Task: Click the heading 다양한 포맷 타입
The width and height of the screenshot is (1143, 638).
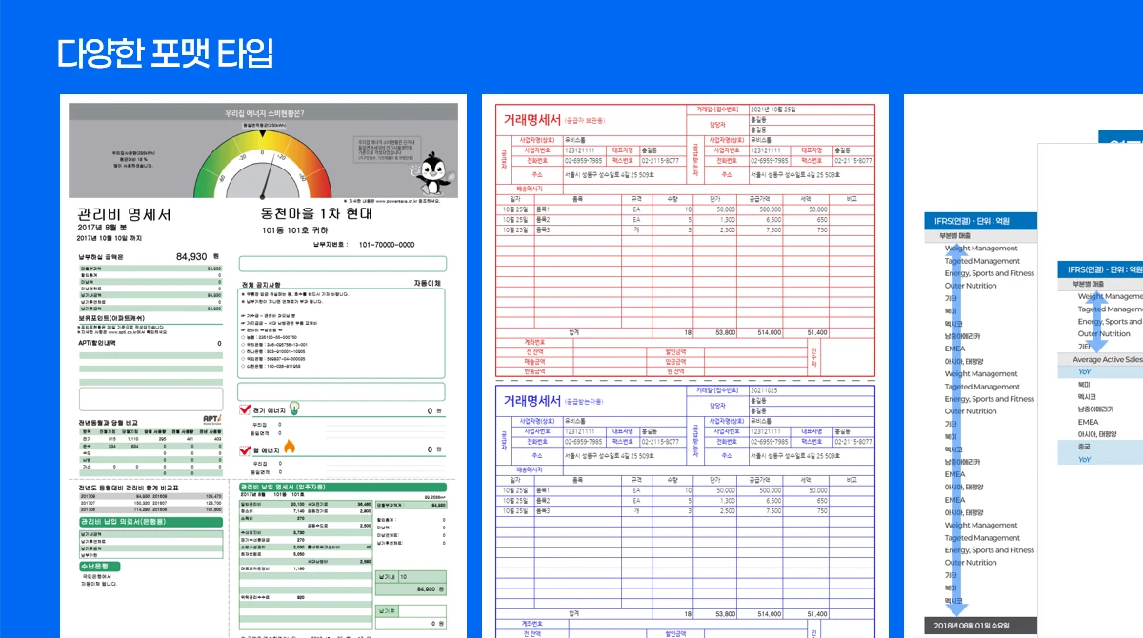Action: pyautogui.click(x=164, y=53)
